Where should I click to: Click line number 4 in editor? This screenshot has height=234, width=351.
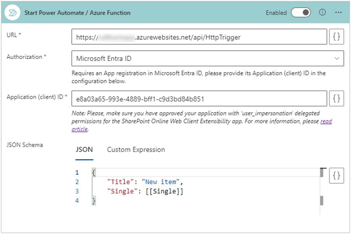click(x=77, y=201)
